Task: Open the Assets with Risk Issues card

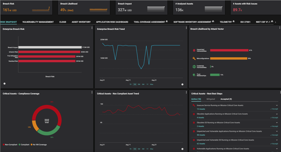Action: pyautogui.click(x=256, y=7)
